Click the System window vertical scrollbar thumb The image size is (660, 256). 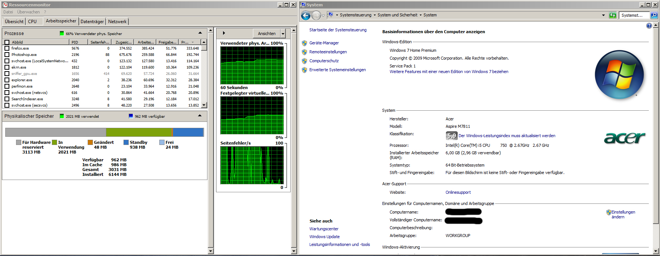tap(656, 126)
